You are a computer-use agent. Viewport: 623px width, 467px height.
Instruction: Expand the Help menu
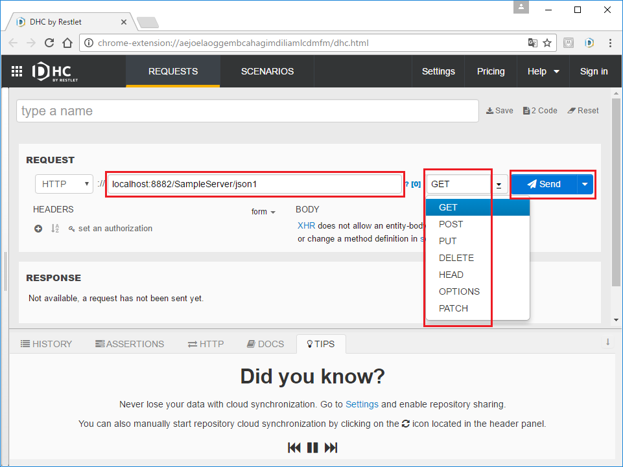pyautogui.click(x=543, y=71)
